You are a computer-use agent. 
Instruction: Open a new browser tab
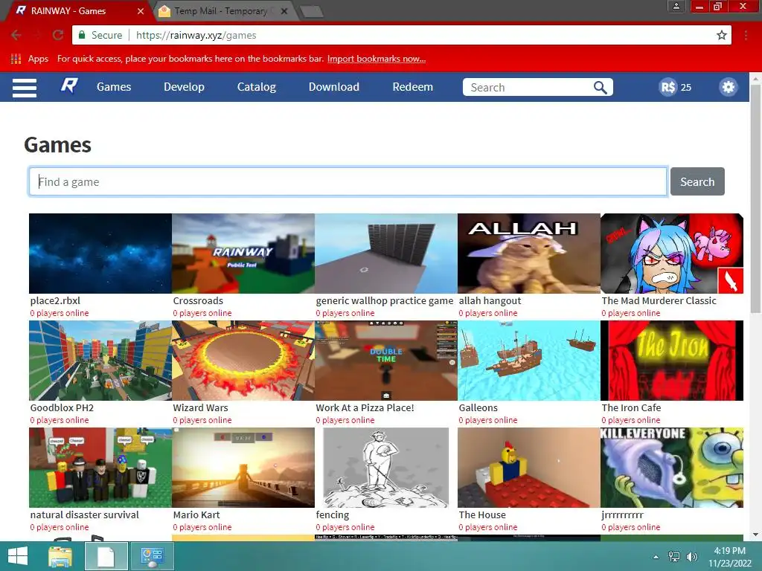pyautogui.click(x=312, y=11)
